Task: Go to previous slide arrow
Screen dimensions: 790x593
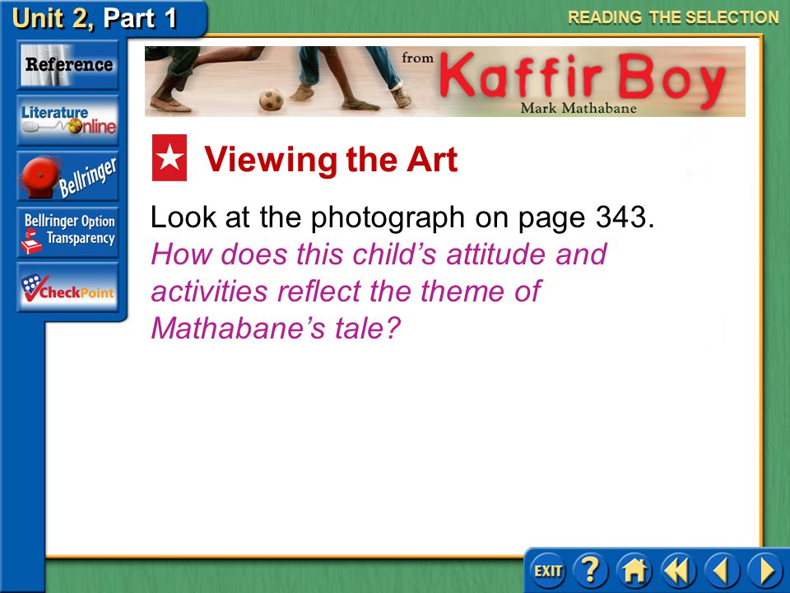Action: tap(722, 571)
